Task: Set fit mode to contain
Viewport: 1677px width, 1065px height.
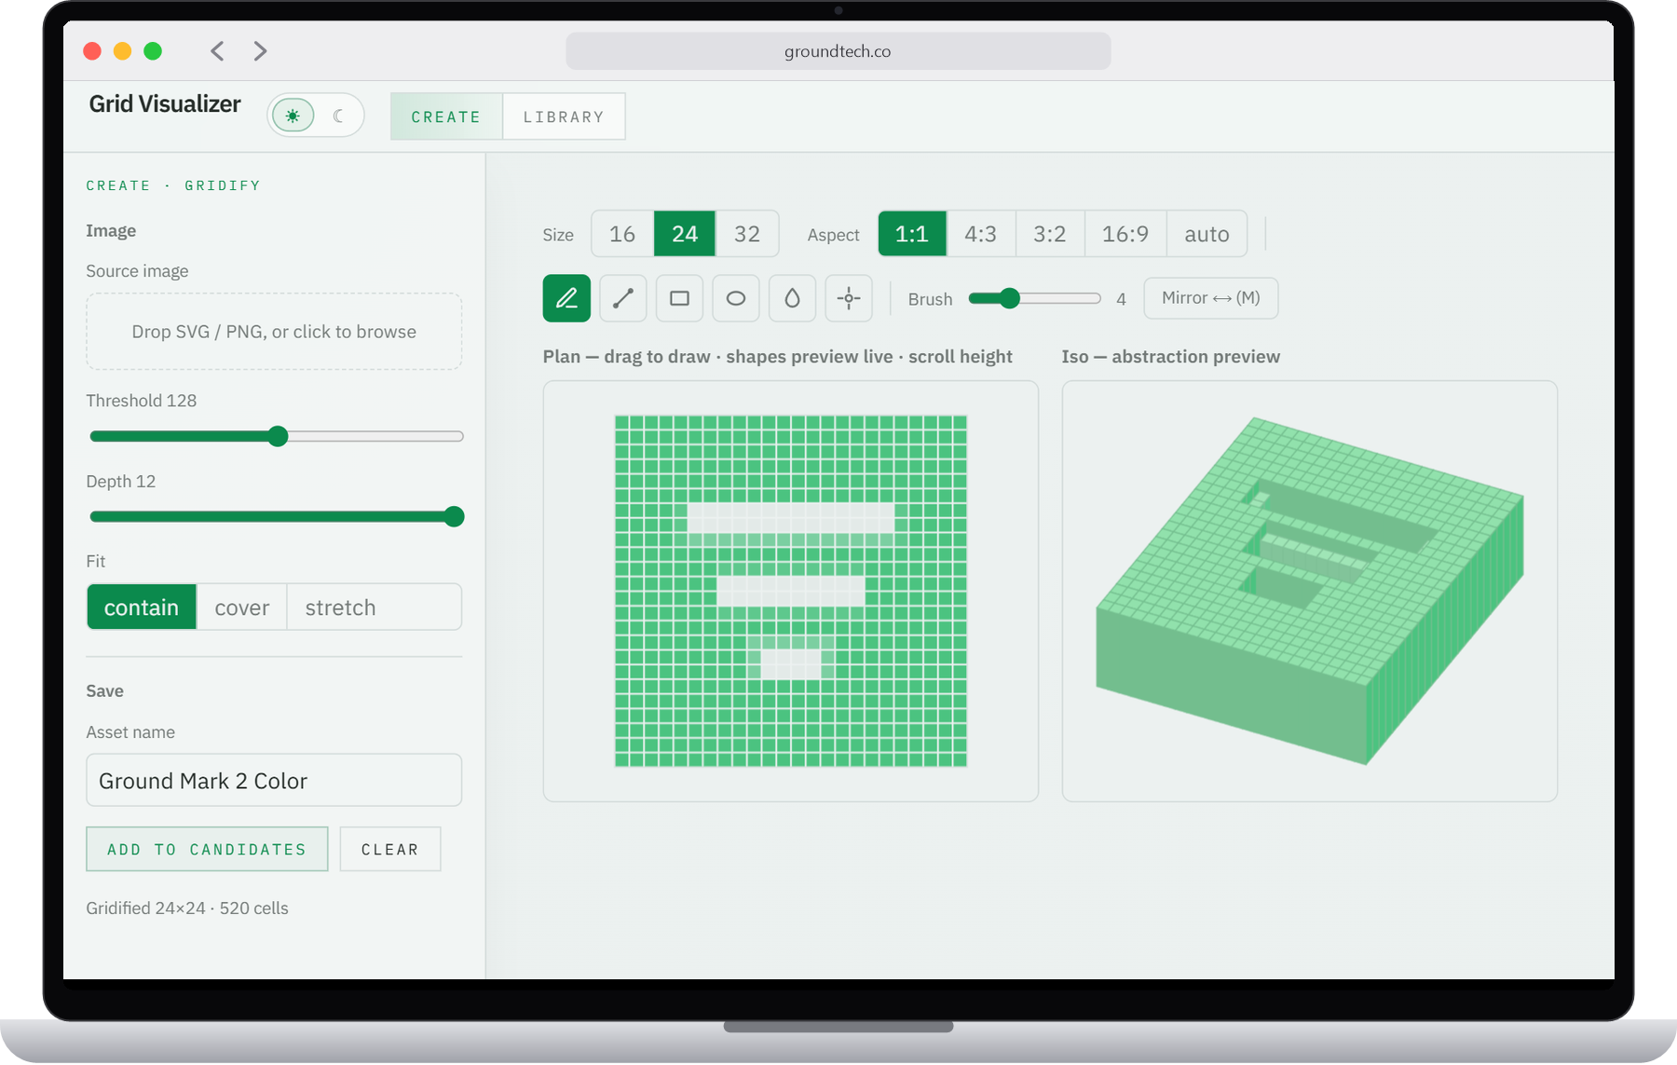Action: pyautogui.click(x=142, y=608)
